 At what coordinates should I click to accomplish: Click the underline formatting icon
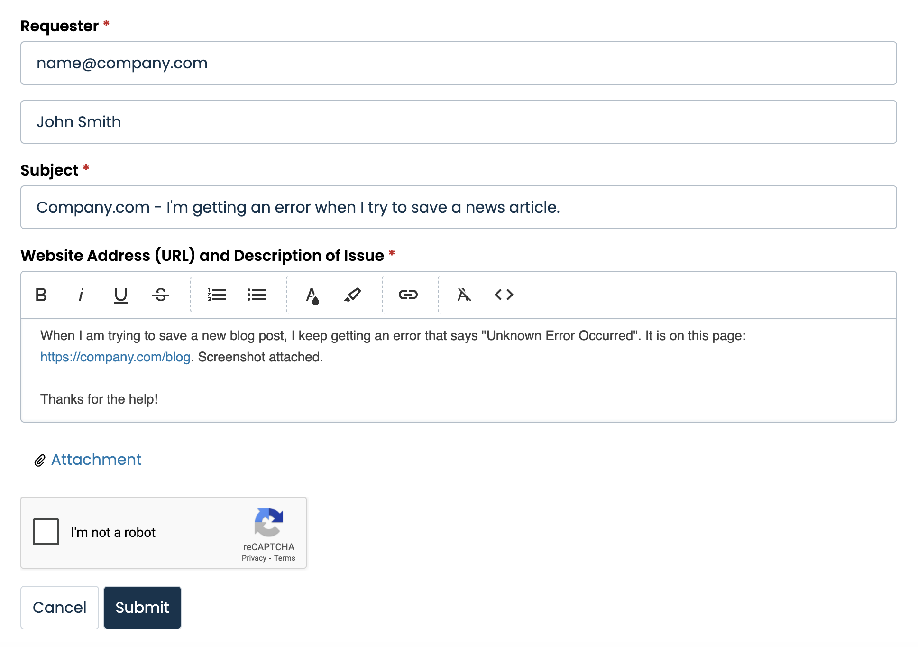[121, 295]
